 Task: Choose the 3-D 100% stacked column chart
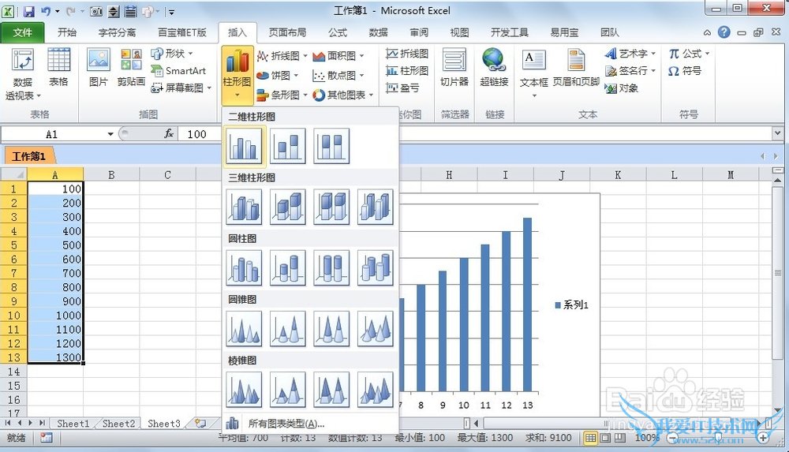(x=331, y=207)
